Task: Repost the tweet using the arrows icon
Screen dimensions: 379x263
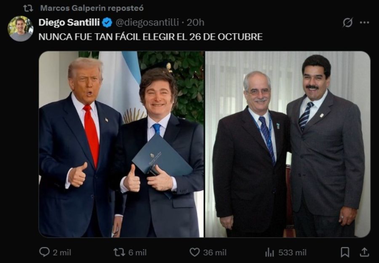Action: click(119, 252)
